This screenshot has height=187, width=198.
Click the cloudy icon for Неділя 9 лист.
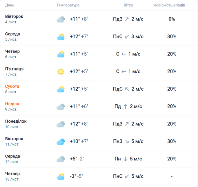click(x=61, y=107)
